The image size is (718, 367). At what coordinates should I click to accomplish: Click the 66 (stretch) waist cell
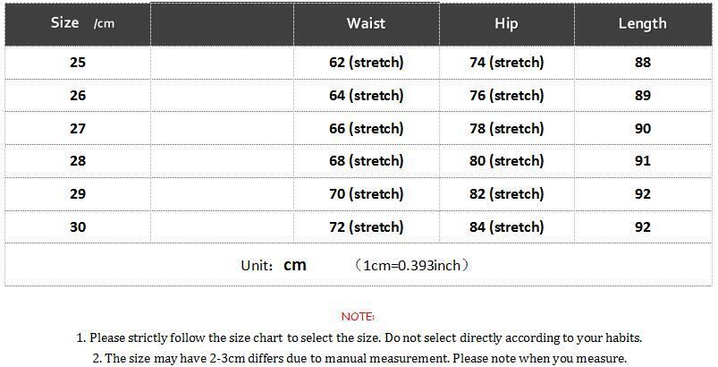pos(366,129)
